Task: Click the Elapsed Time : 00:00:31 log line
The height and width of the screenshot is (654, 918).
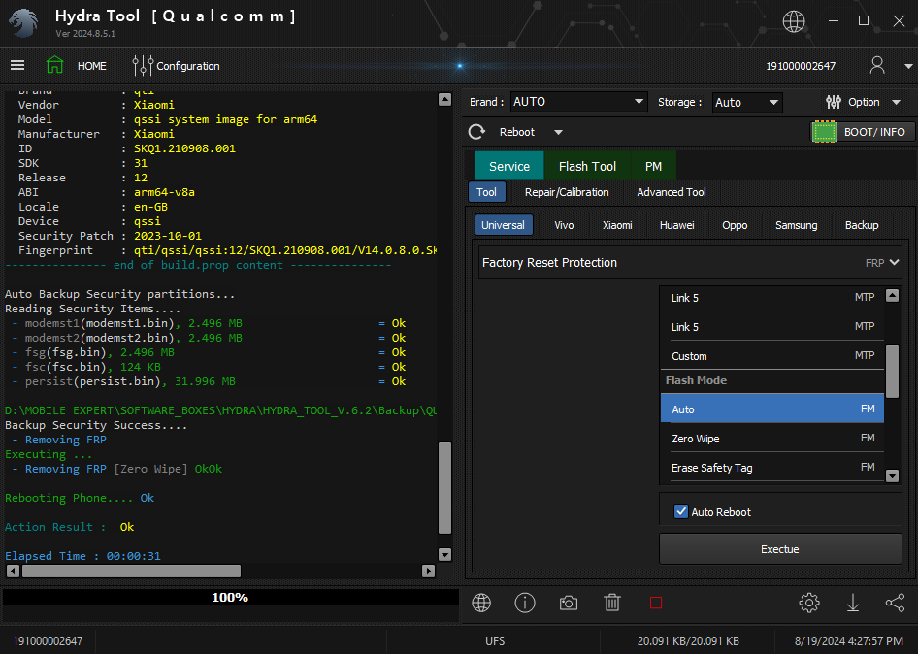Action: (82, 556)
